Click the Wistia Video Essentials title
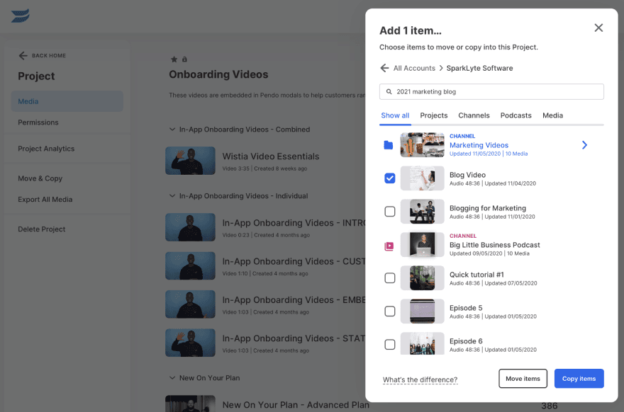Screen dimensions: 624x412 pyautogui.click(x=271, y=156)
